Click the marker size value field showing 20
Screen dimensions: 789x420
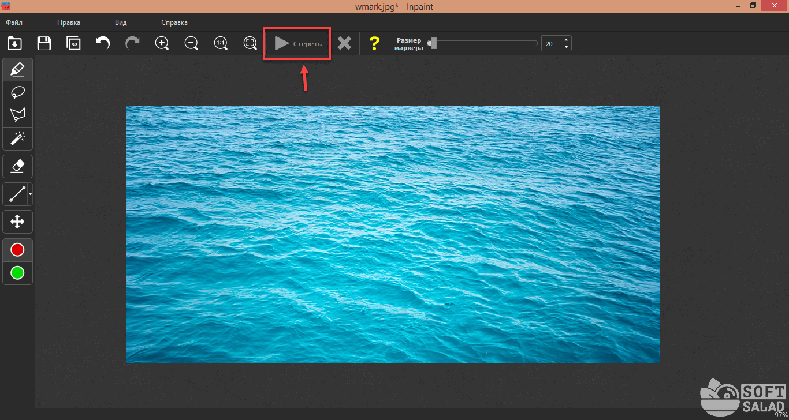[x=551, y=43]
